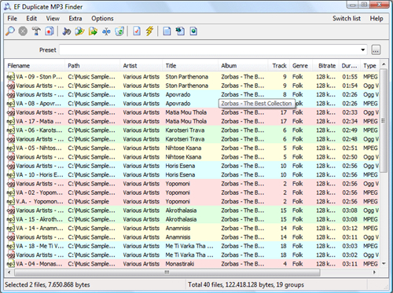
Task: Click the lightning bolt quick select icon
Action: pyautogui.click(x=149, y=31)
